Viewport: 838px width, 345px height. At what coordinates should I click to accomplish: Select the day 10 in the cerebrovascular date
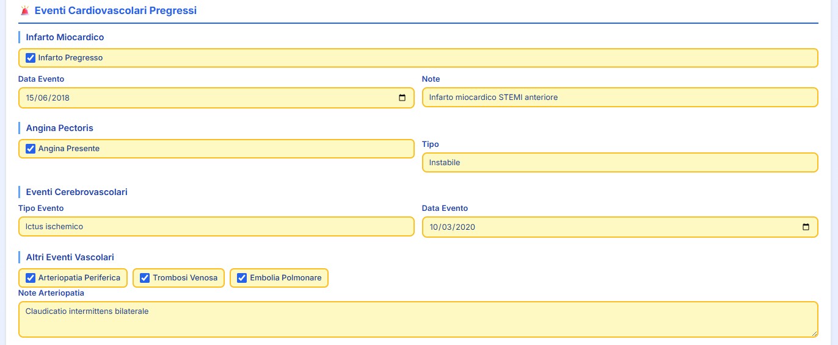(434, 227)
